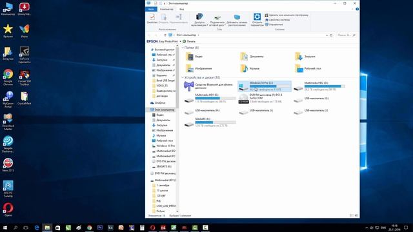
Task: Open the Music folder in Folders
Action: 250,69
